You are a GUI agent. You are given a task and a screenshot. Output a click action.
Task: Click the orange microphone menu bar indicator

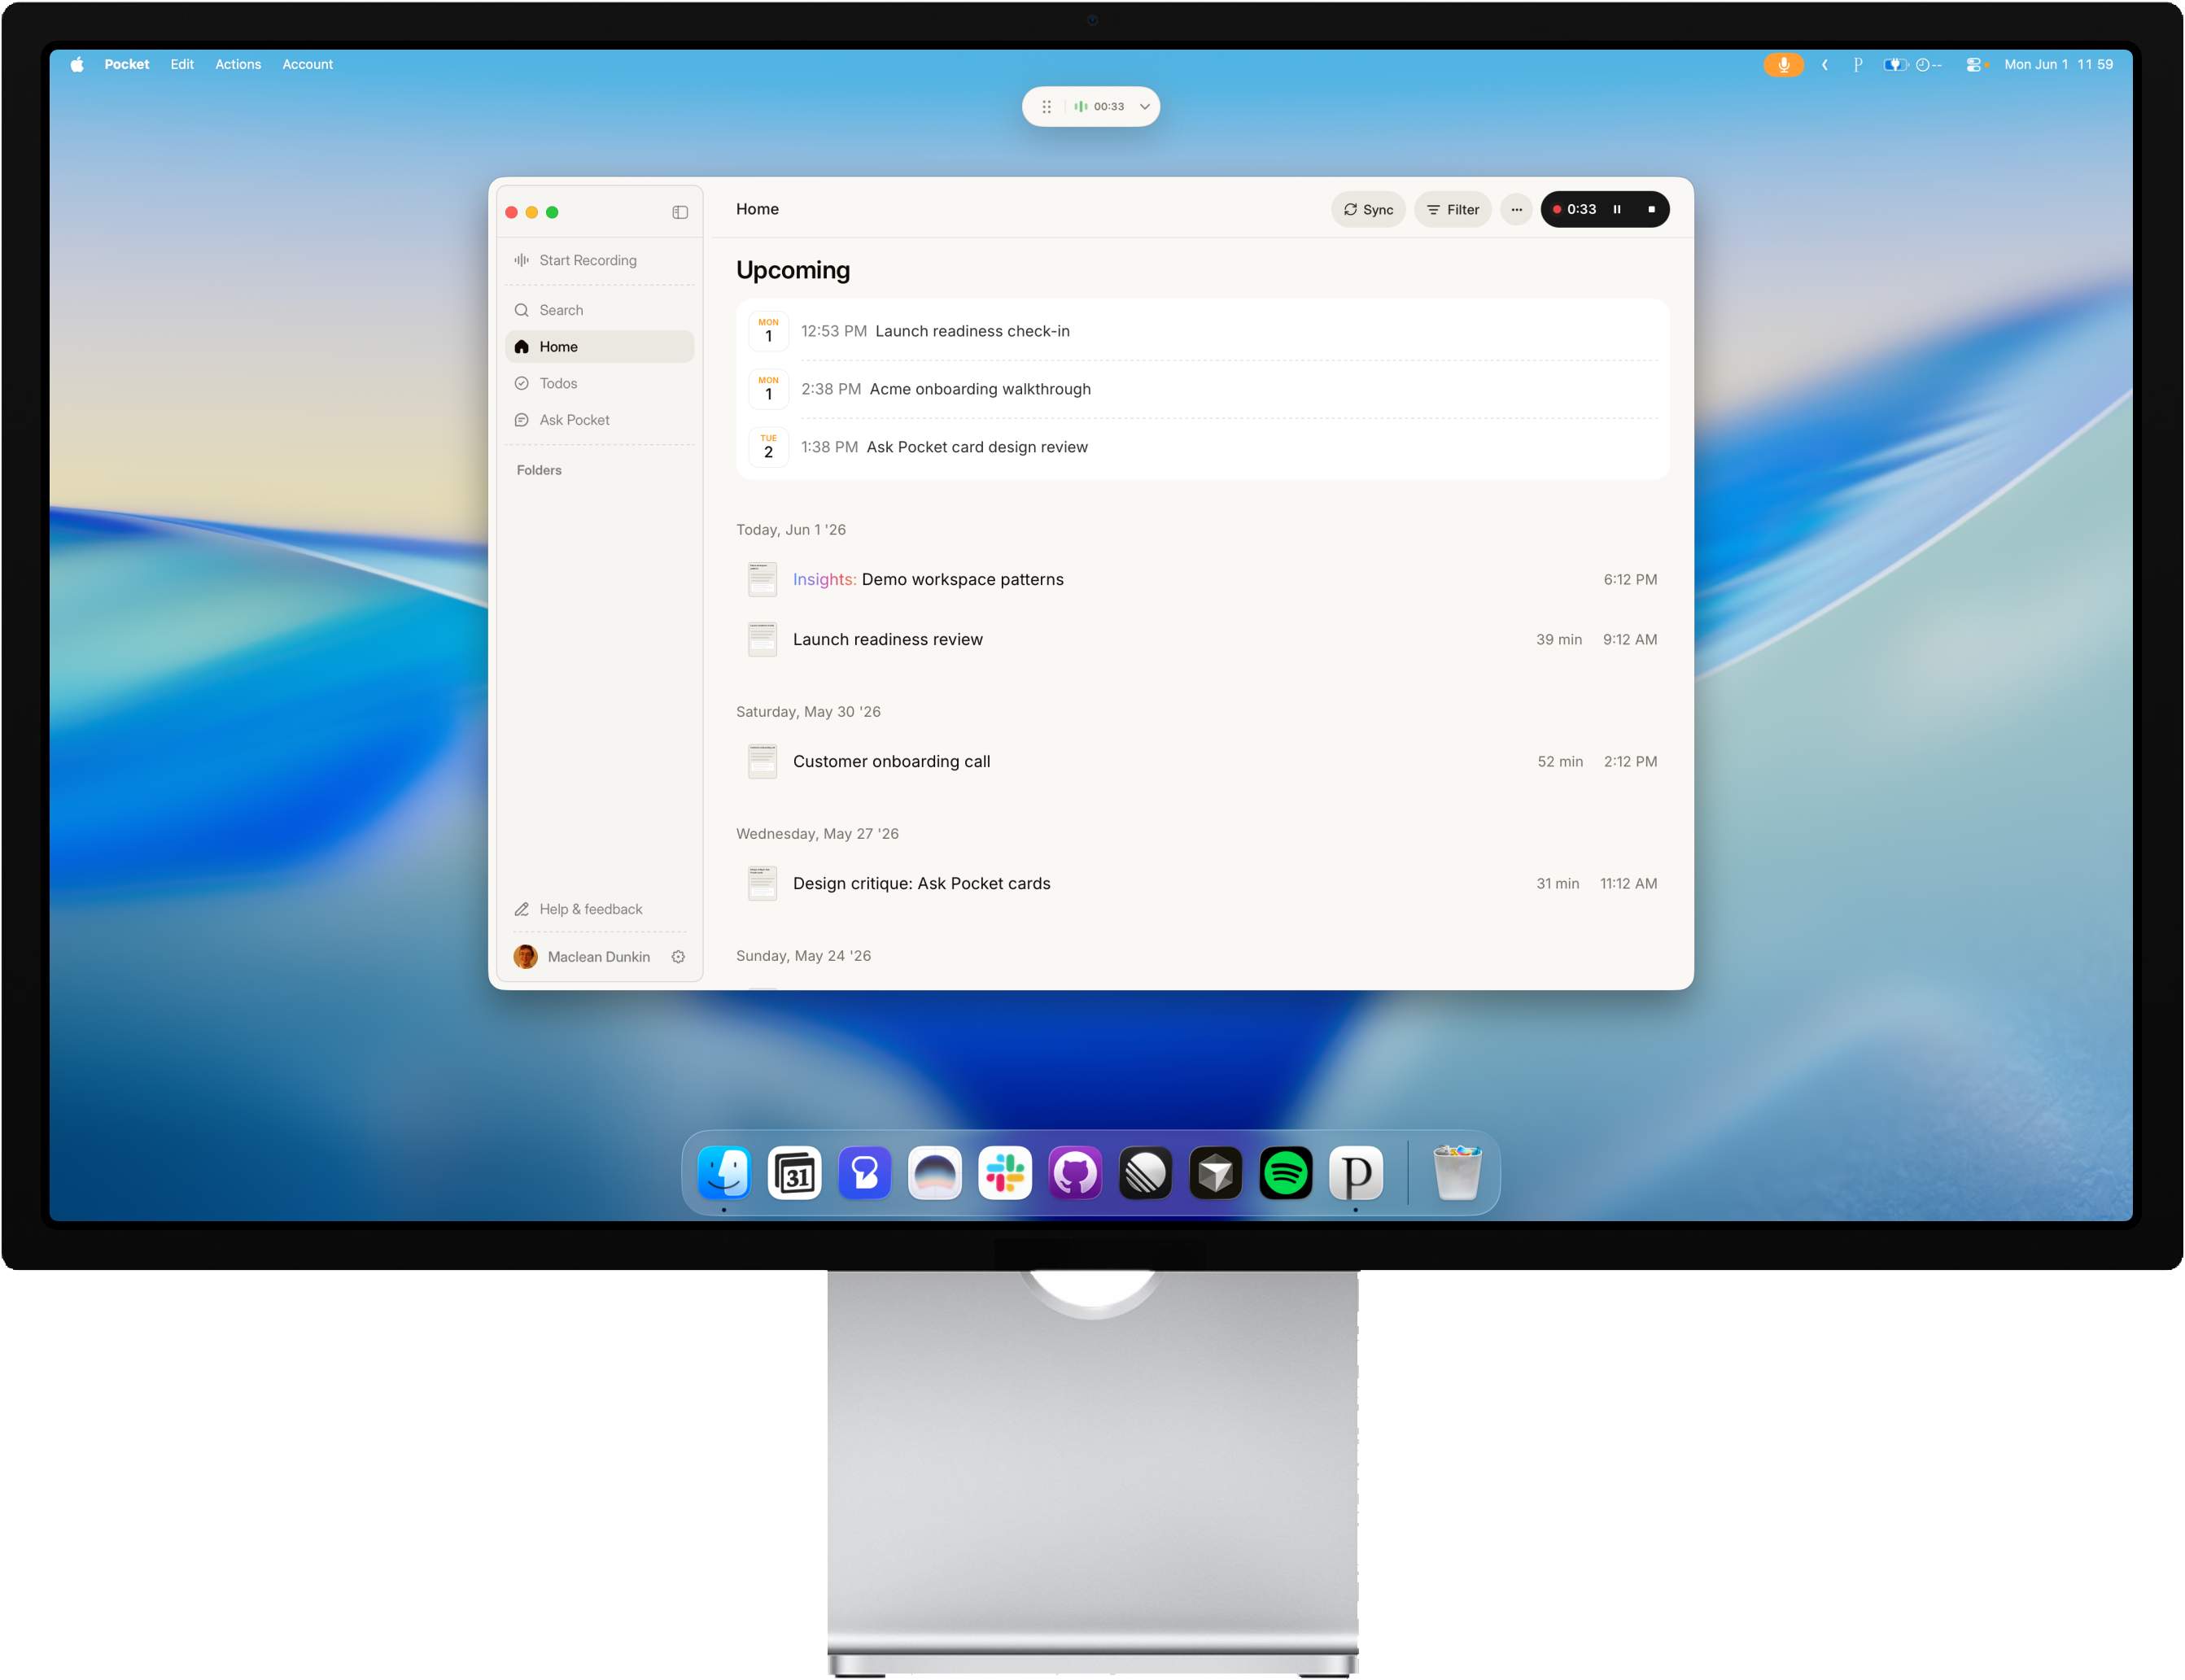click(x=1782, y=65)
